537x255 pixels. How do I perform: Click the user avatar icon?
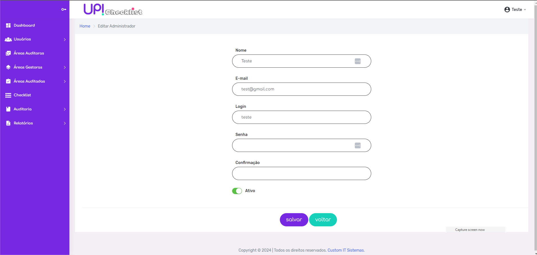pyautogui.click(x=507, y=10)
